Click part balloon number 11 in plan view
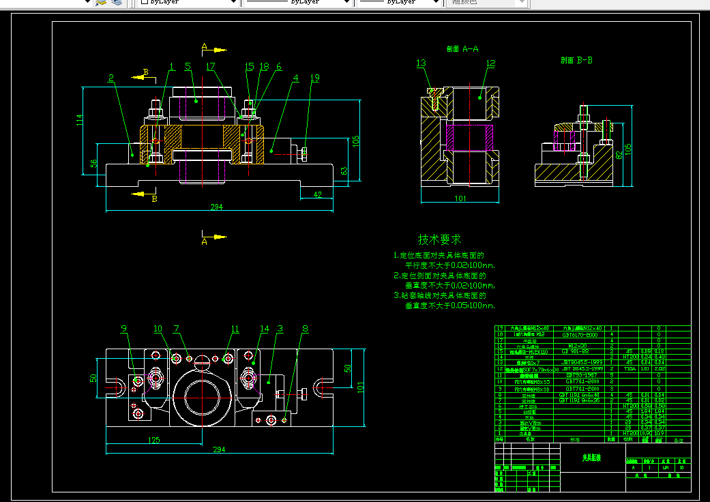The width and height of the screenshot is (710, 502). point(235,329)
